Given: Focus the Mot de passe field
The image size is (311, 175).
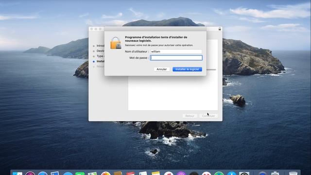Looking at the screenshot, I should [x=176, y=58].
